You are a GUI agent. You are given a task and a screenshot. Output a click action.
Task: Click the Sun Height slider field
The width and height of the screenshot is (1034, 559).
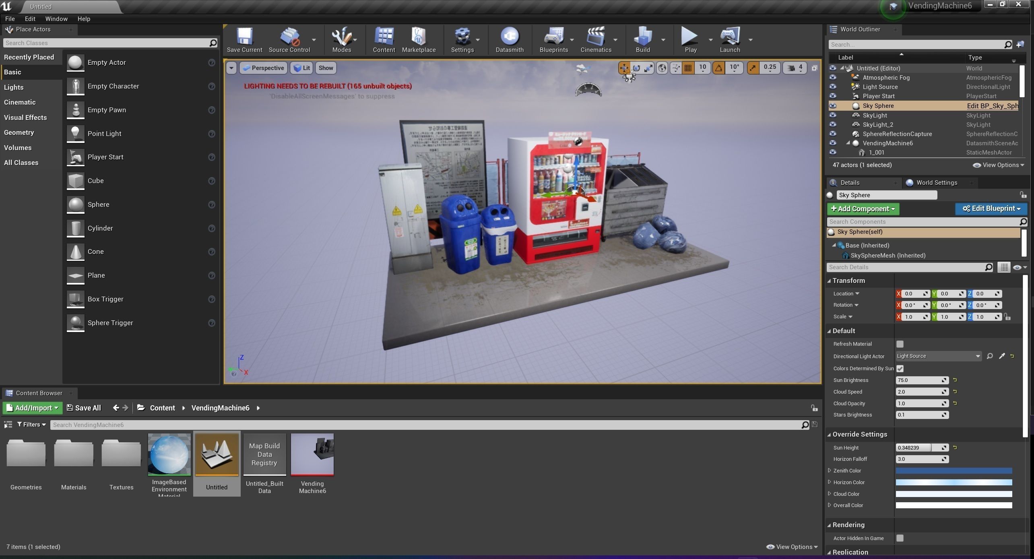pos(922,448)
